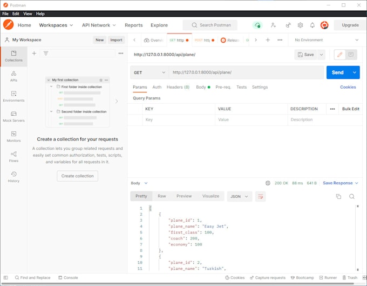Image resolution: width=367 pixels, height=286 pixels.
Task: Open the History sidebar panel
Action: point(13,177)
